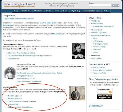
Task: Click the Amazon GO search icon
Action: point(110,92)
